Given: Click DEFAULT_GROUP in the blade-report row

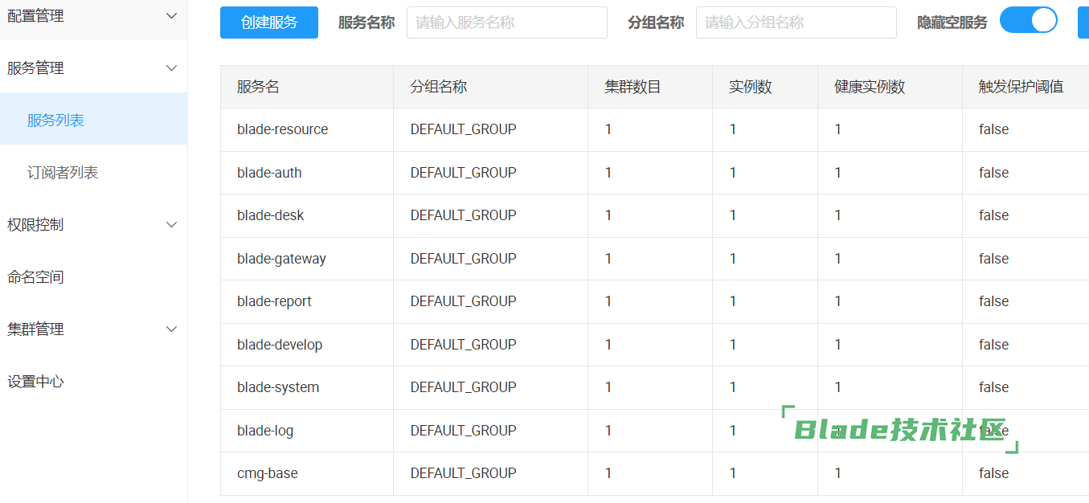Looking at the screenshot, I should click(x=464, y=301).
